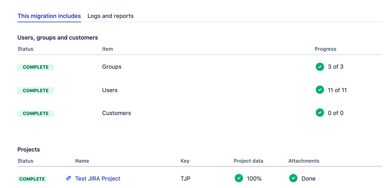The height and width of the screenshot is (188, 388).
Task: Select the Groups item text
Action: point(112,67)
